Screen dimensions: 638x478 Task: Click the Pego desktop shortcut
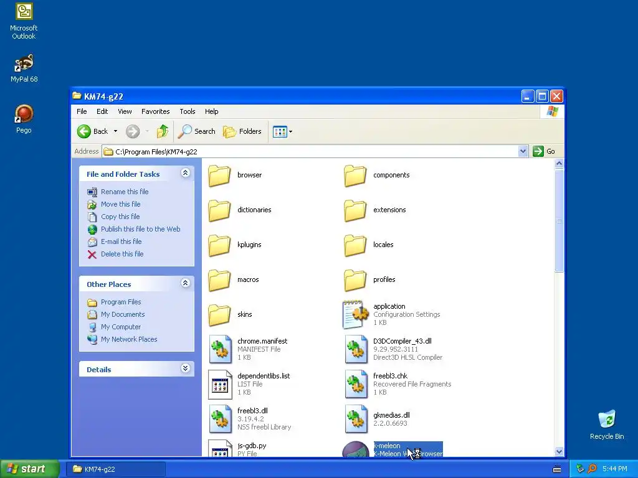coord(24,119)
